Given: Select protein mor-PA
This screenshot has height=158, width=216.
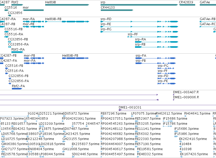Looking at the screenshot, I should tap(34, 63).
